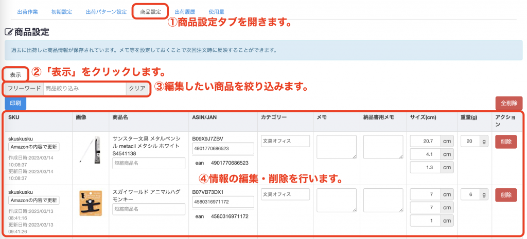
Task: Click the カテゴリー column header
Action: (x=274, y=117)
